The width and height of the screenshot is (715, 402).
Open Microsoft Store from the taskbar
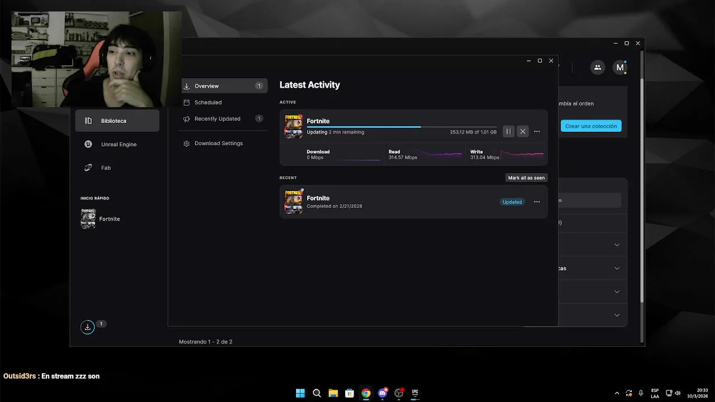(350, 393)
